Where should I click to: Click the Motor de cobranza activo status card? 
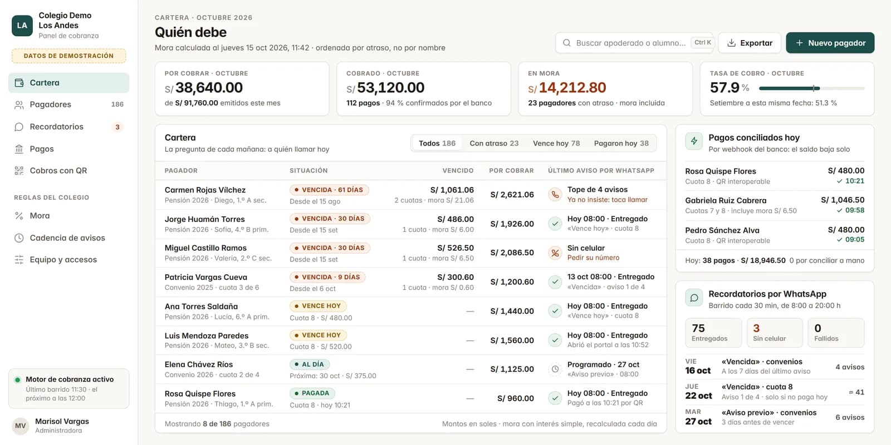pos(69,388)
